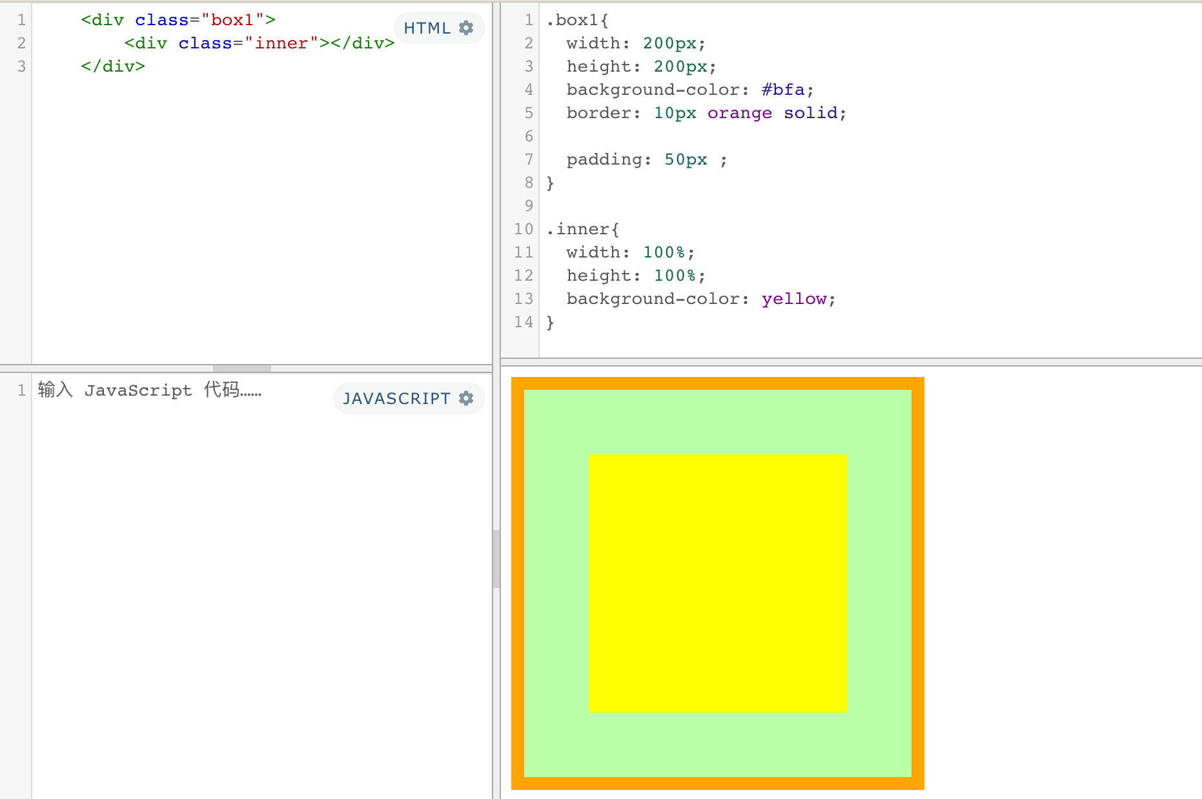Screen dimensions: 1202x799
Task: Click the green padding area of box1
Action: [x=717, y=421]
